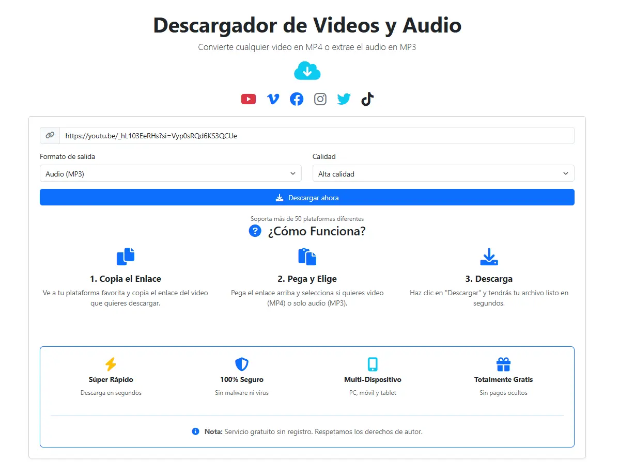
Task: Open the Calidad dropdown
Action: point(443,173)
